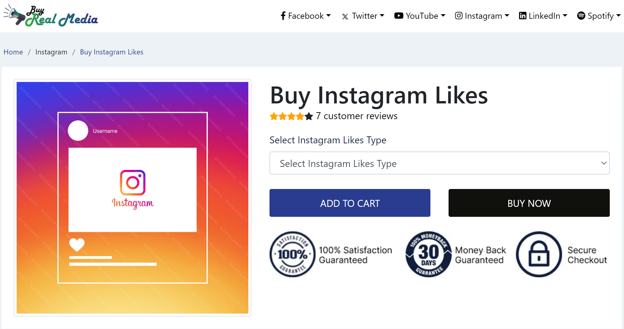Click the 30 Days money back badge
624x329 pixels.
coord(429,254)
